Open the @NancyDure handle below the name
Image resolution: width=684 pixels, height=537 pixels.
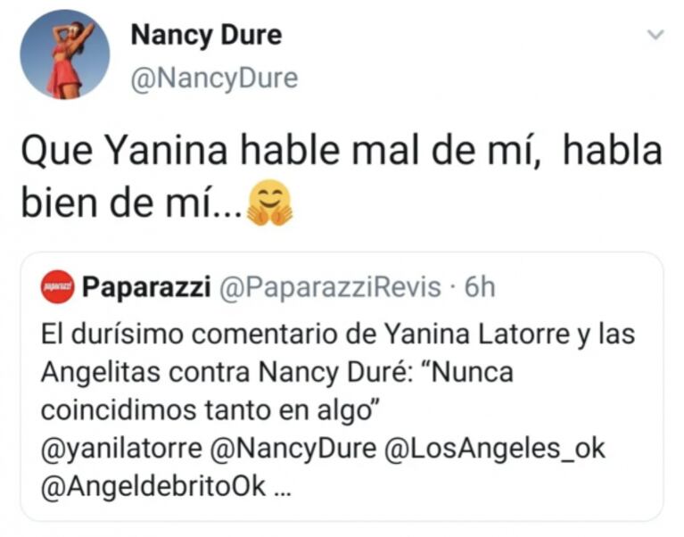[x=214, y=78]
